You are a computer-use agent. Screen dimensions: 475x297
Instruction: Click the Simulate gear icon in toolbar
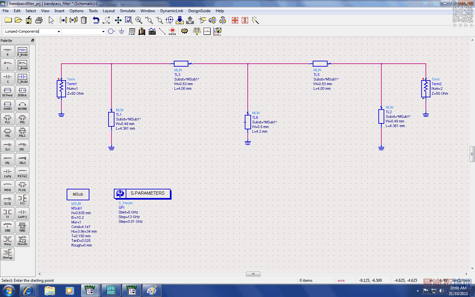[184, 31]
